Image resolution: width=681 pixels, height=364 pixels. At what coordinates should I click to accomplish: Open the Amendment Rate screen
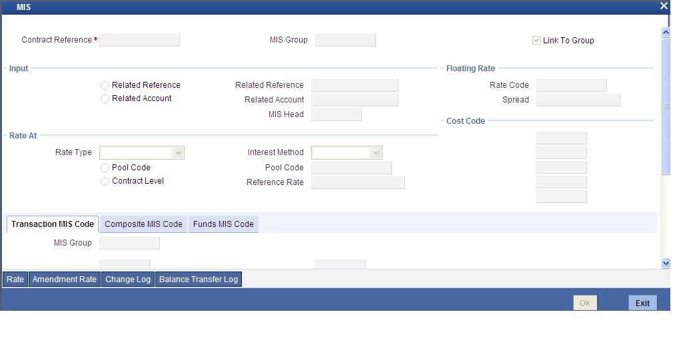[64, 279]
